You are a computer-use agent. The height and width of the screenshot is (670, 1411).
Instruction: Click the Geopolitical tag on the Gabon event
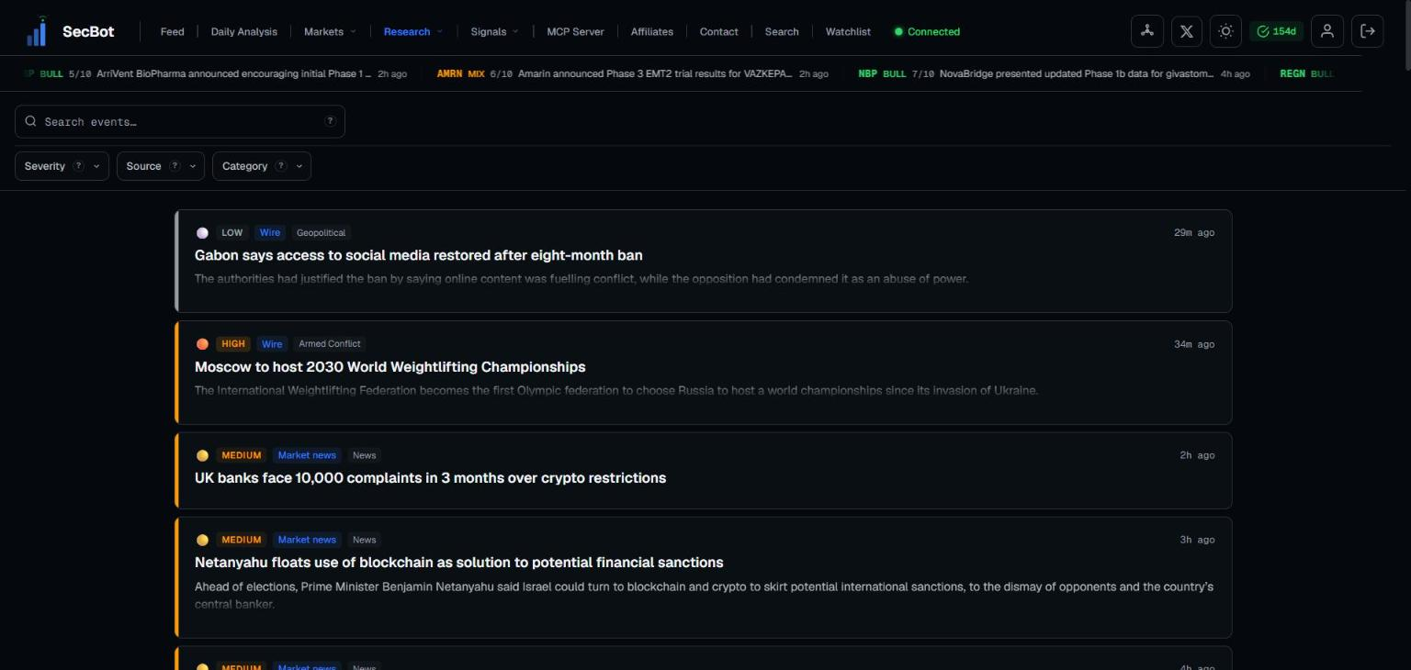pyautogui.click(x=321, y=233)
